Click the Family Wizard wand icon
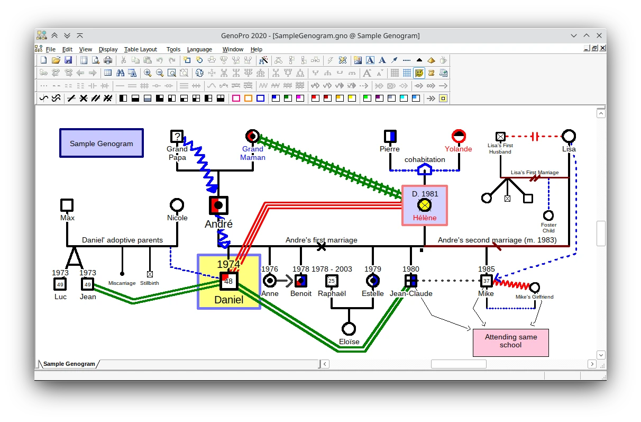641x422 pixels. (x=263, y=60)
